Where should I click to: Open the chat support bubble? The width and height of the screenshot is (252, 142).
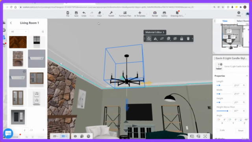tap(8, 133)
